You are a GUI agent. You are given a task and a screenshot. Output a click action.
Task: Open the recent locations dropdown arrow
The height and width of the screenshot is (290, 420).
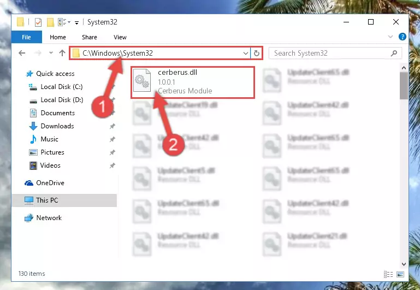pos(51,53)
